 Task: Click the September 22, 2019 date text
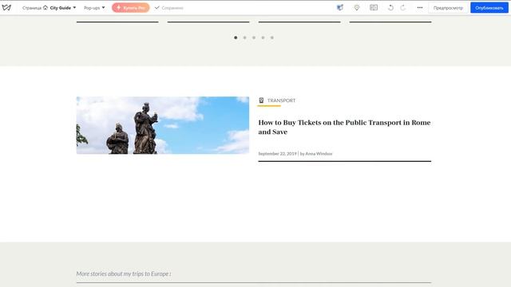[277, 154]
